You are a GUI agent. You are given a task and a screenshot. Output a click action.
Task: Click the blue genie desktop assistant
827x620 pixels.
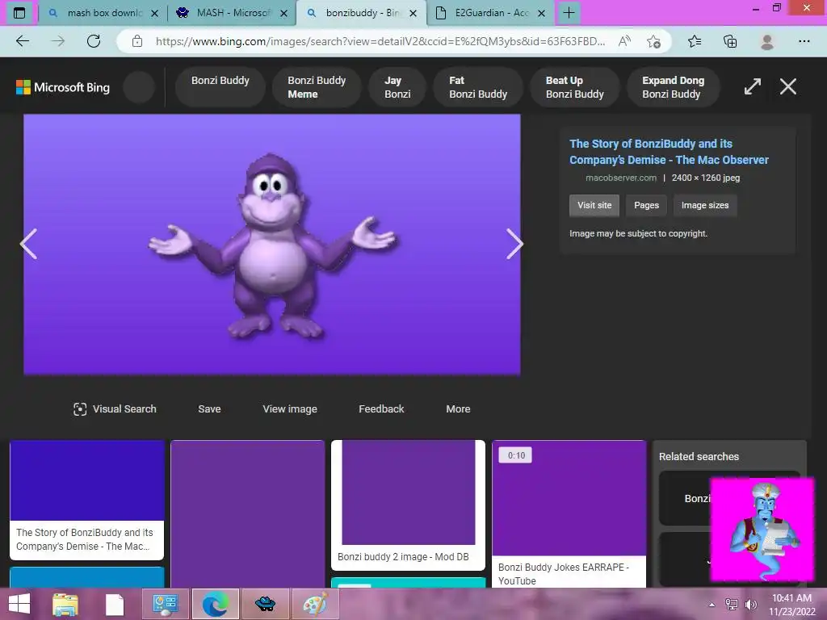click(764, 530)
